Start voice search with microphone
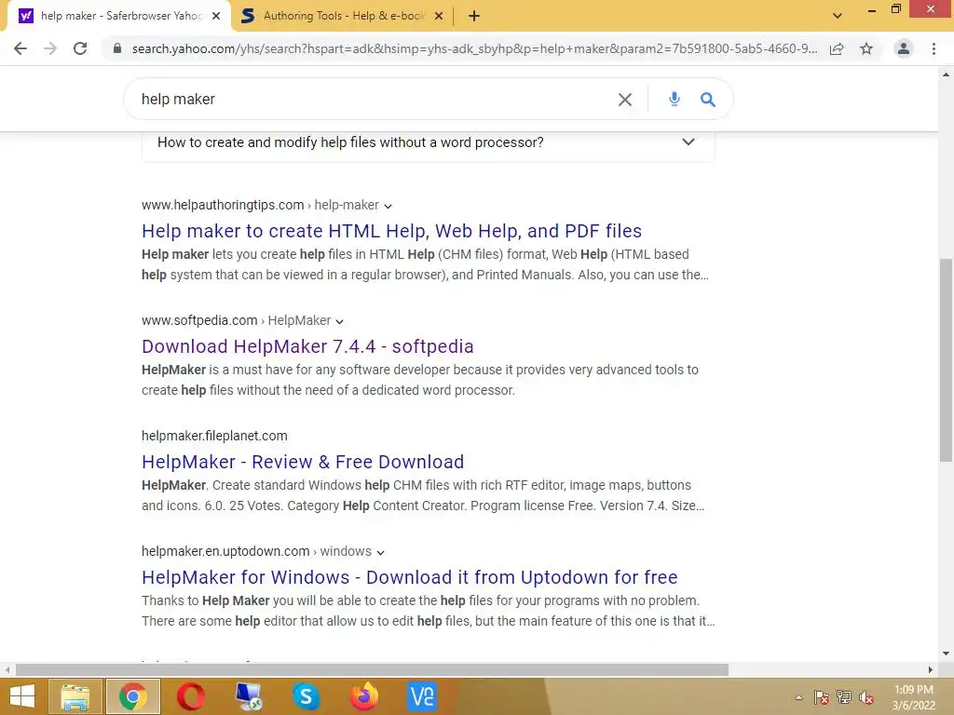 pyautogui.click(x=675, y=99)
